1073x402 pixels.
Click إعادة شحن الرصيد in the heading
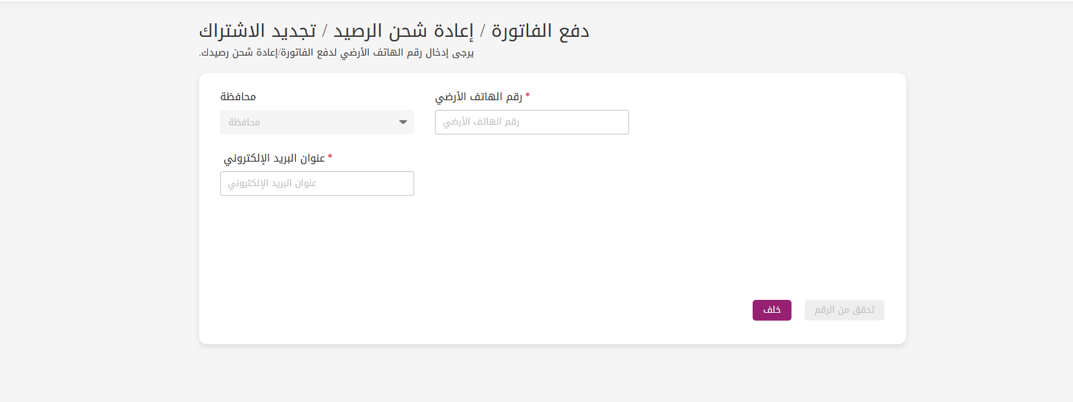point(404,31)
